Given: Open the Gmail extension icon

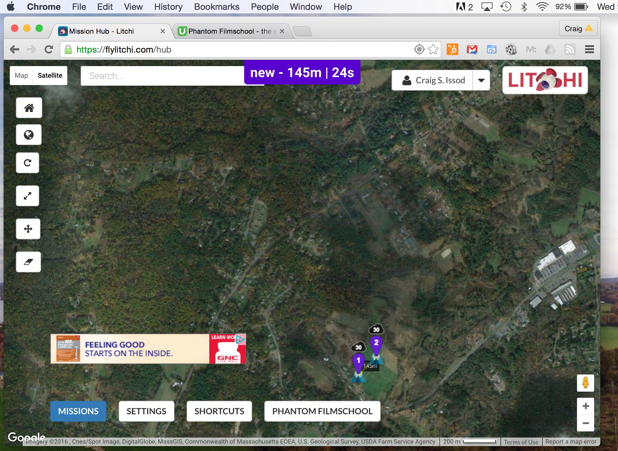Looking at the screenshot, I should [x=472, y=49].
